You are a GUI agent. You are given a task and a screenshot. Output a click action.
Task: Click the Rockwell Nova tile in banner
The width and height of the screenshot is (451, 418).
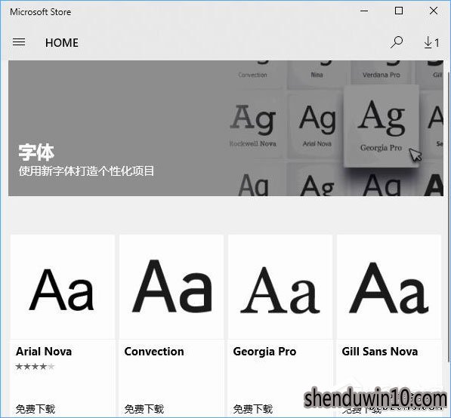click(x=253, y=125)
